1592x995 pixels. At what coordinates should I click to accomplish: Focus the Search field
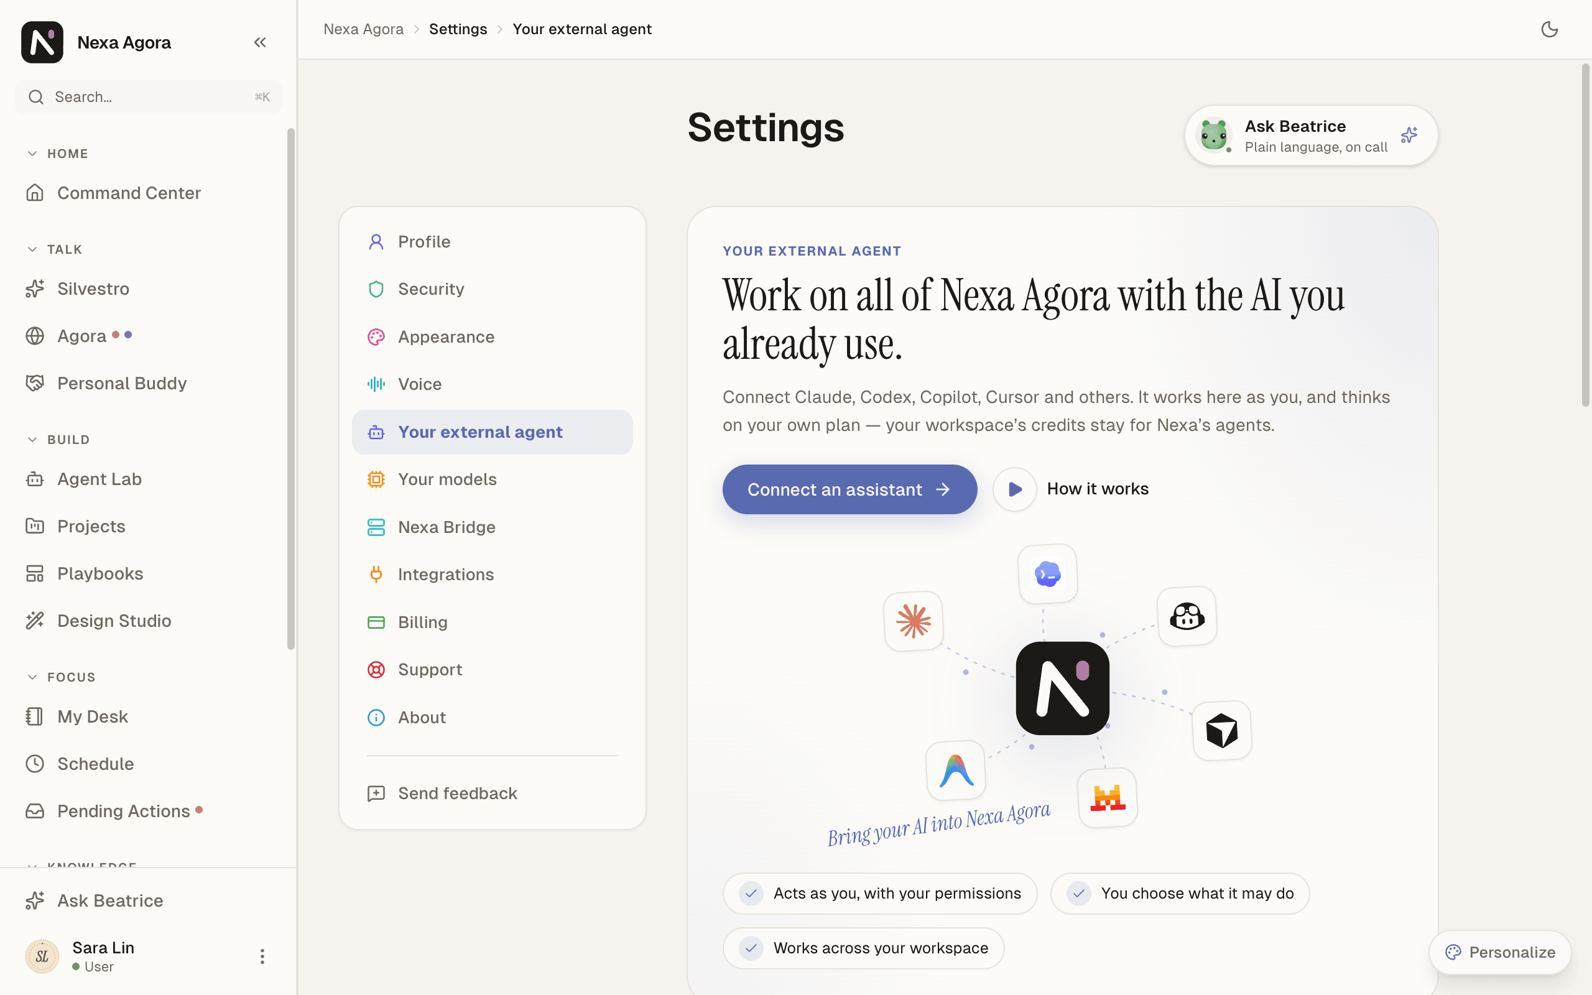point(149,98)
